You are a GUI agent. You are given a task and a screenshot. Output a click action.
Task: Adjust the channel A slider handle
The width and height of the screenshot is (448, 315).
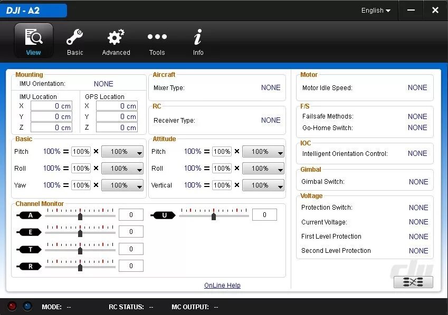[x=80, y=216]
